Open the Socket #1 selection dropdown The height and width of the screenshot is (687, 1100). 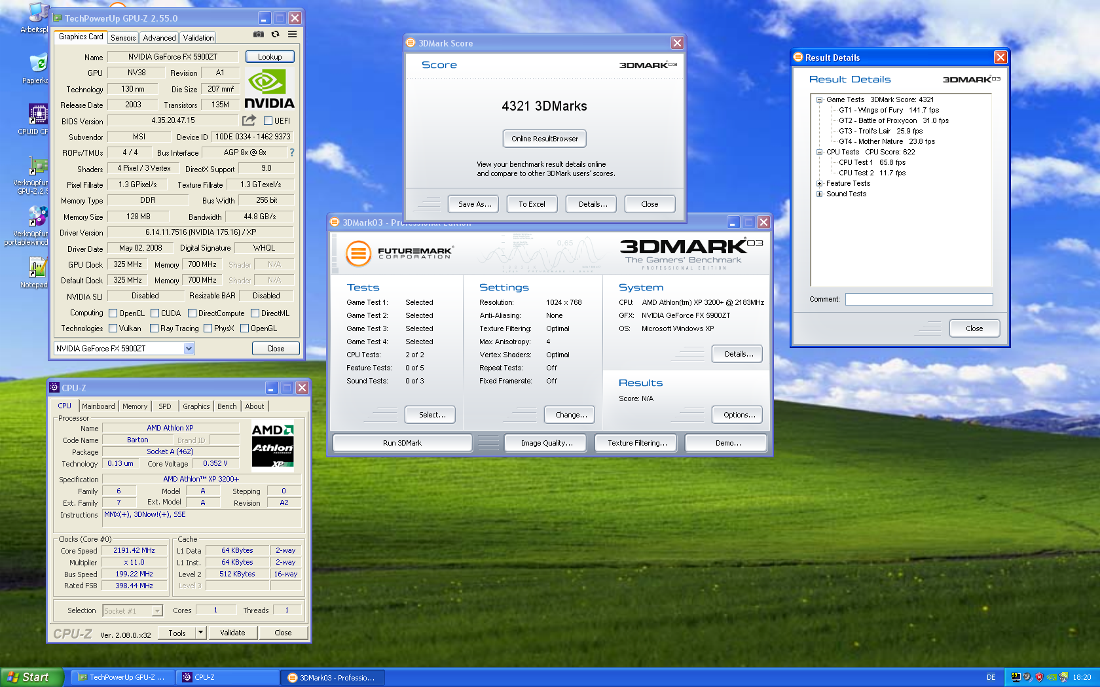pyautogui.click(x=157, y=611)
